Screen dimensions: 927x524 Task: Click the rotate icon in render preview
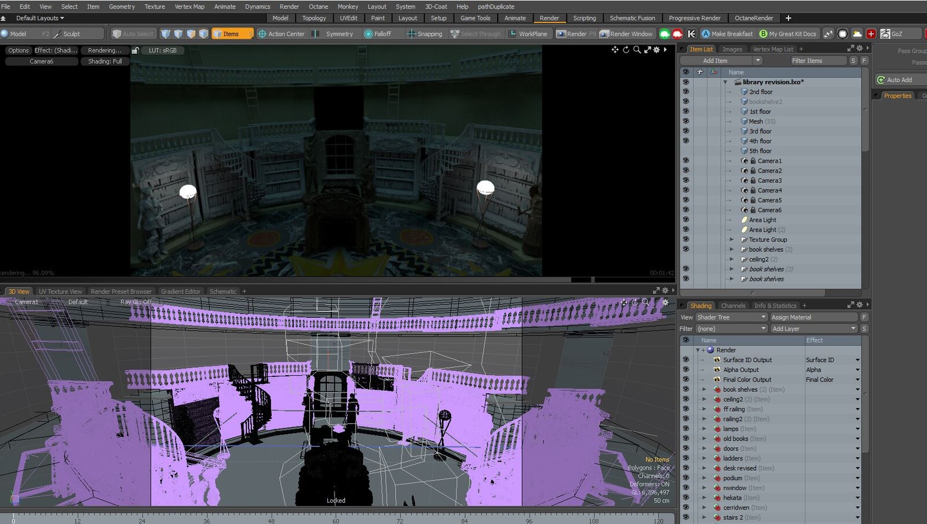click(626, 50)
